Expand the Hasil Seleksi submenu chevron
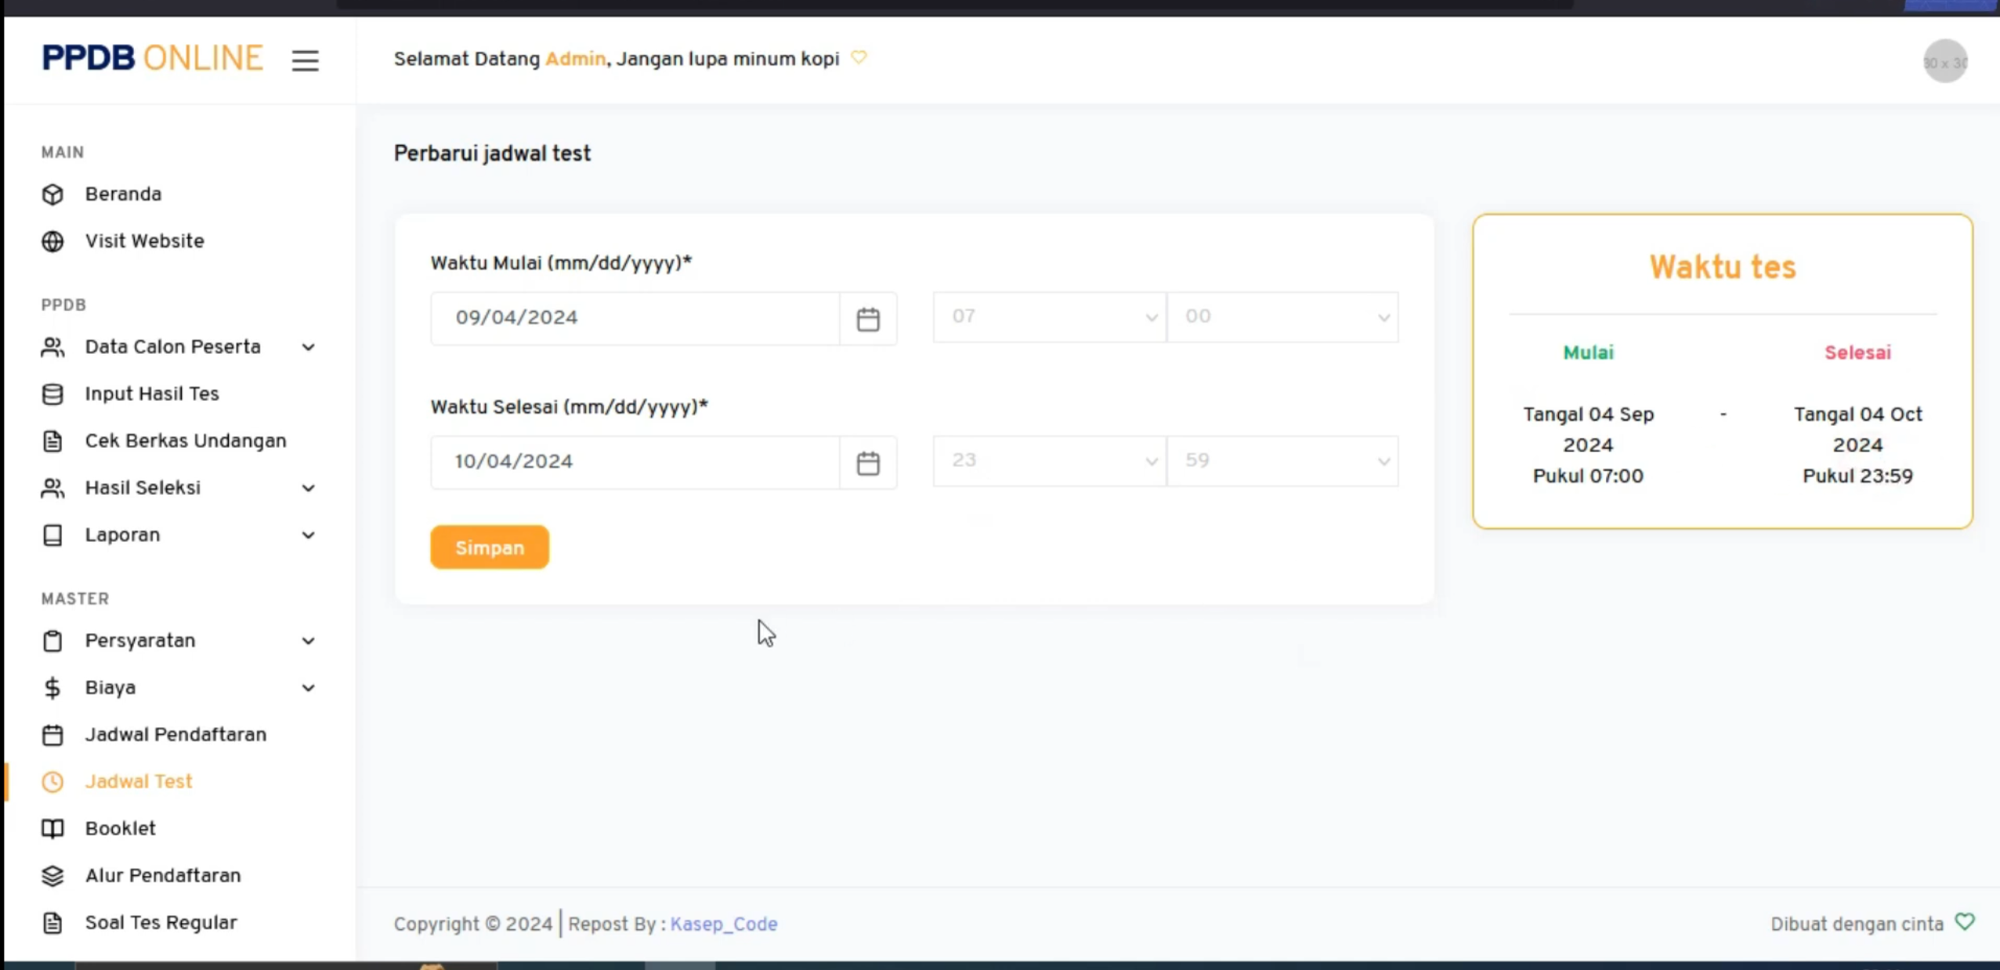 [308, 488]
